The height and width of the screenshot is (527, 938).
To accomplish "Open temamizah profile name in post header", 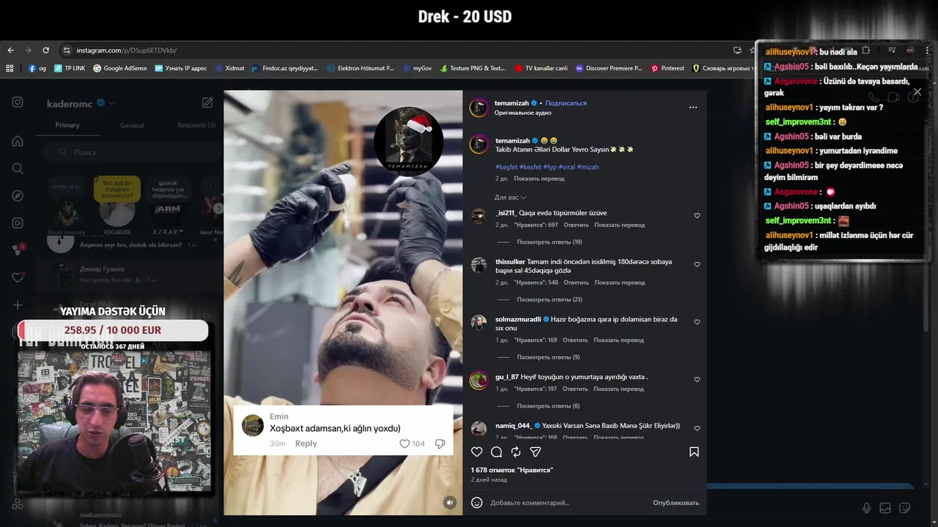I will 512,103.
